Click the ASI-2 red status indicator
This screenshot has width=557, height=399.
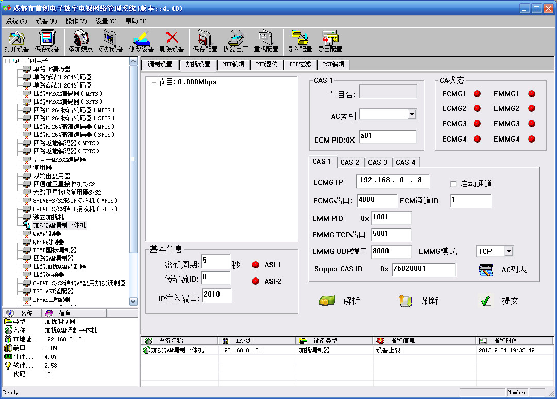click(x=256, y=281)
